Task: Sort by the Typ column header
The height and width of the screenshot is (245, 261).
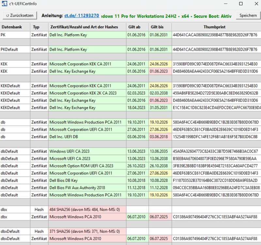Action: [x=39, y=27]
